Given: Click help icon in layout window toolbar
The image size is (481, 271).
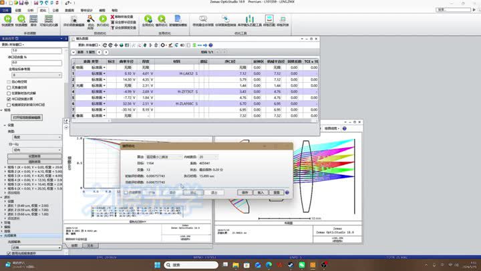Looking at the screenshot, I should click(344, 128).
